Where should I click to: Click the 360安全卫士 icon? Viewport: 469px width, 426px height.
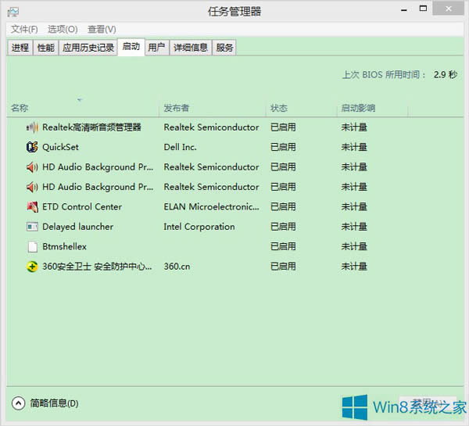coord(32,267)
